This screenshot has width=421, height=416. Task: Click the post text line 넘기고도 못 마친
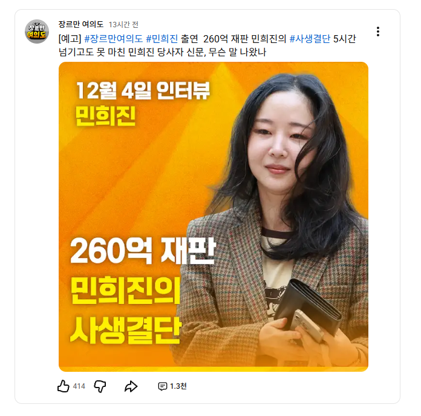tap(162, 52)
